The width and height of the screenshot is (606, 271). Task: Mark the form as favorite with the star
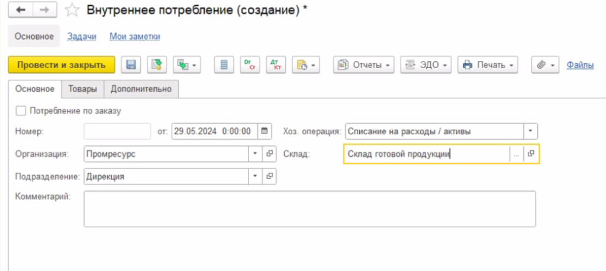coord(72,10)
